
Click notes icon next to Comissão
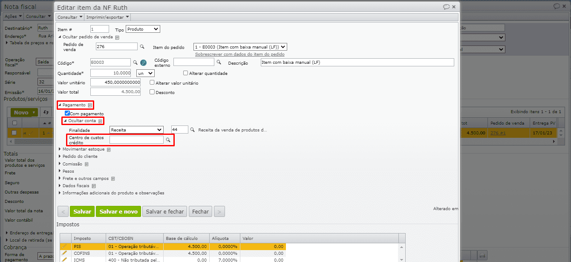87,164
